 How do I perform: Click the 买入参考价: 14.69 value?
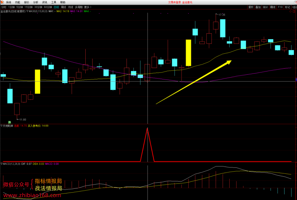point(38,126)
